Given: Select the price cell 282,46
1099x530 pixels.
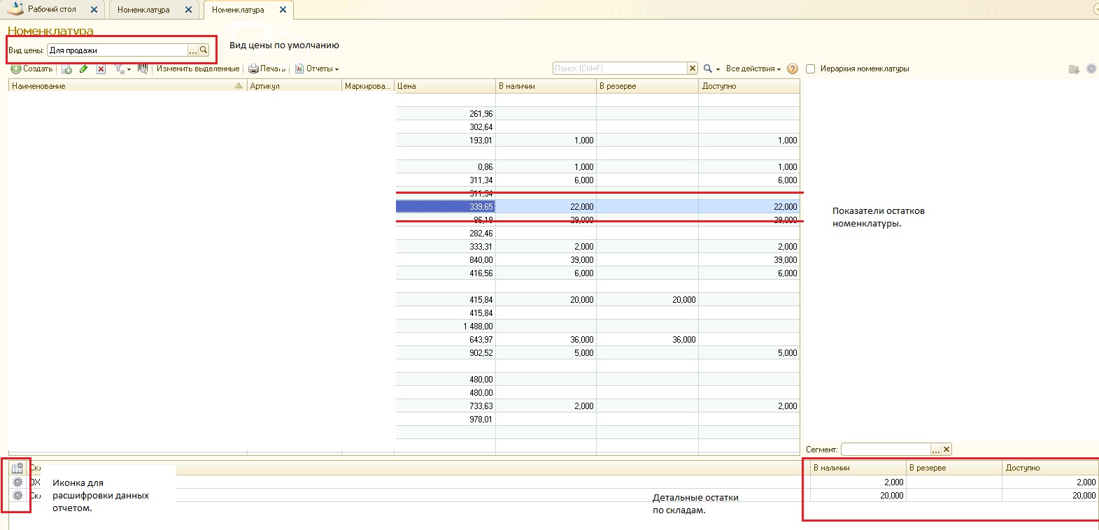Looking at the screenshot, I should [x=446, y=233].
